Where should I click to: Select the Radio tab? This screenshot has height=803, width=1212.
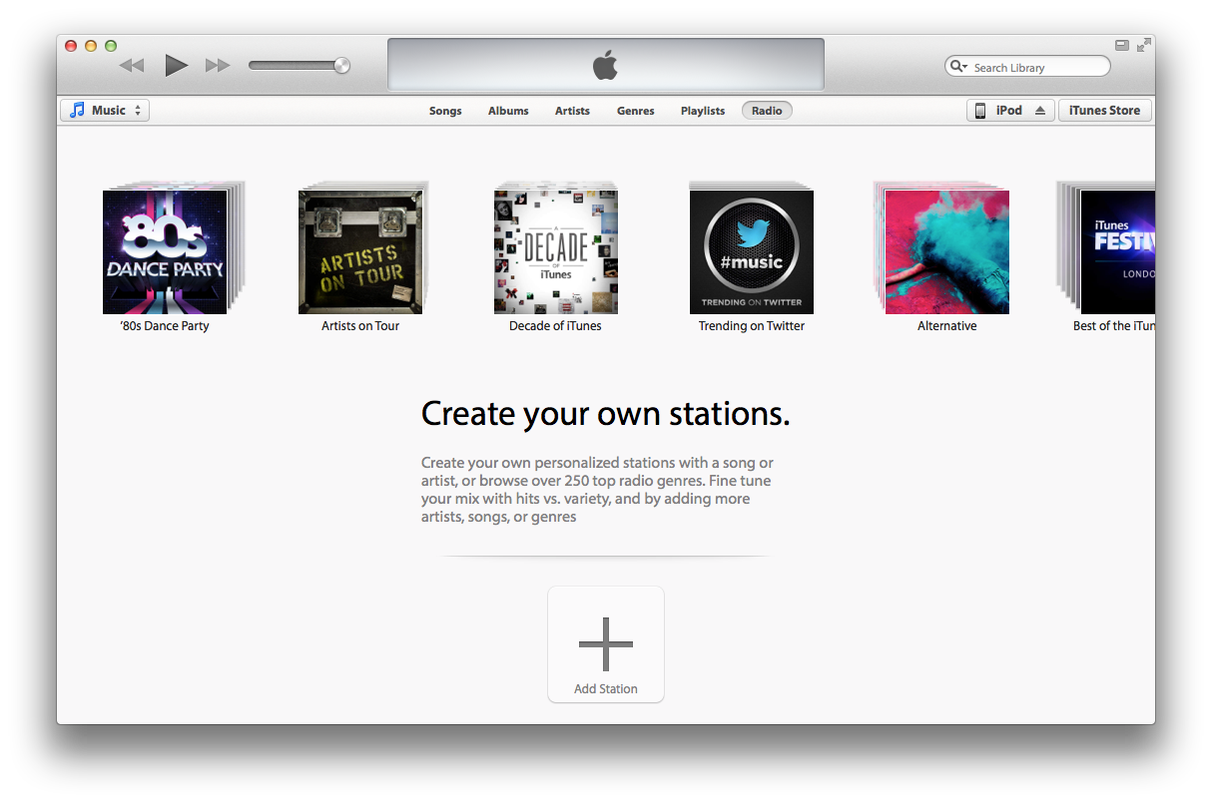[767, 111]
